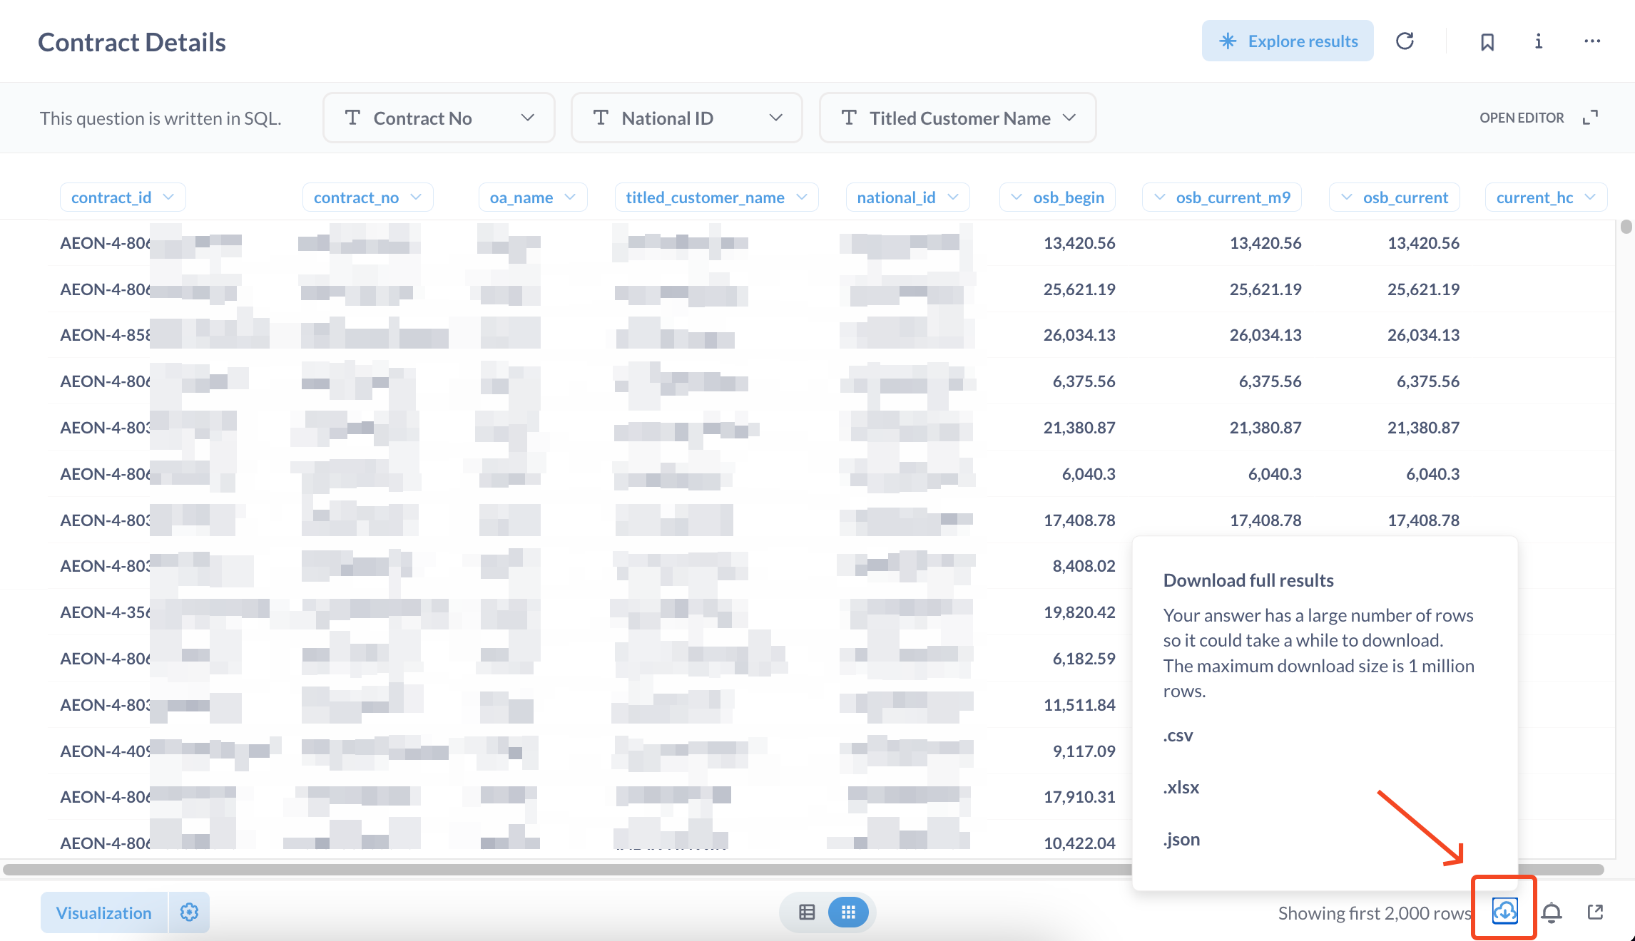This screenshot has height=941, width=1635.
Task: Click the visualization settings gear icon
Action: tap(189, 912)
